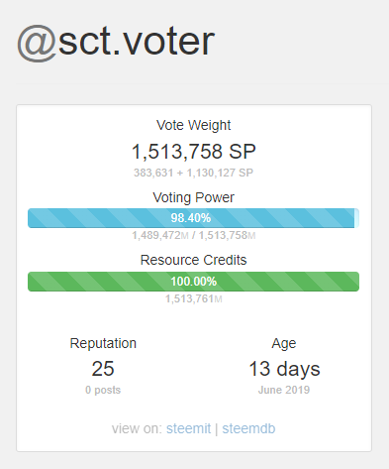The width and height of the screenshot is (389, 469).
Task: Click the blue Voting Power progress bar
Action: pyautogui.click(x=193, y=218)
